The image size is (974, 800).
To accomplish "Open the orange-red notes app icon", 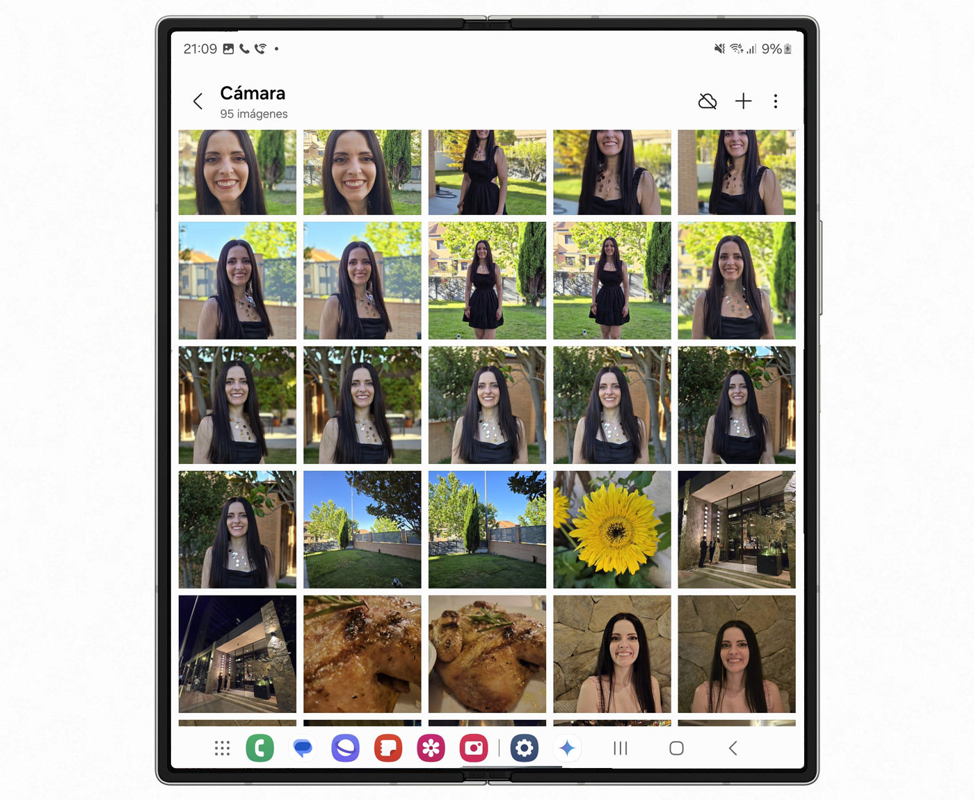I will [x=388, y=749].
